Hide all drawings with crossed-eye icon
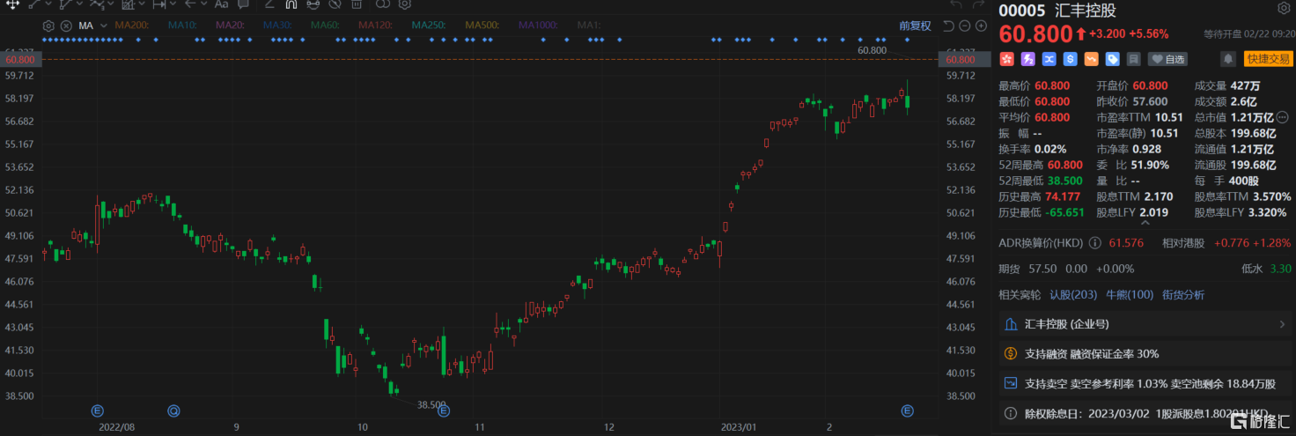The width and height of the screenshot is (1296, 436). pyautogui.click(x=335, y=4)
